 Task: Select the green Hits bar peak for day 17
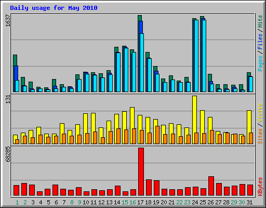coord(140,18)
